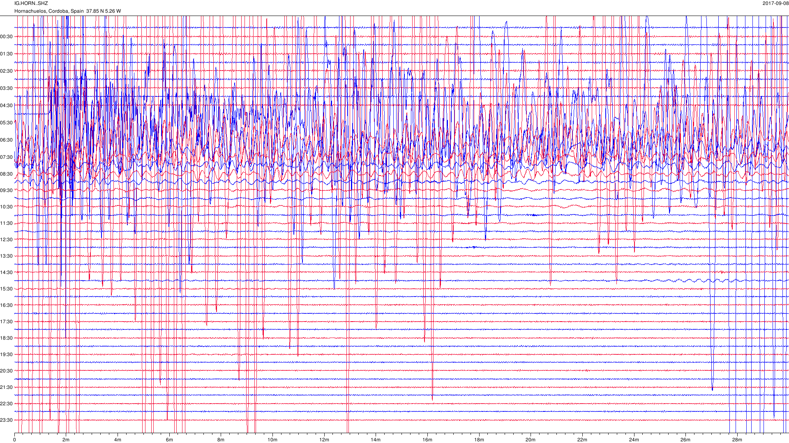Click the 24m axis label

pos(634,440)
